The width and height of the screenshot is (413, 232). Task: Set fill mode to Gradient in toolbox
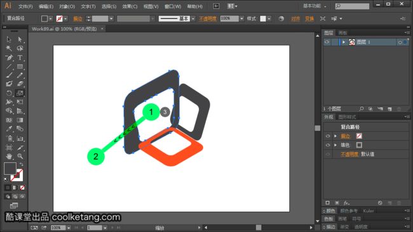(x=15, y=188)
